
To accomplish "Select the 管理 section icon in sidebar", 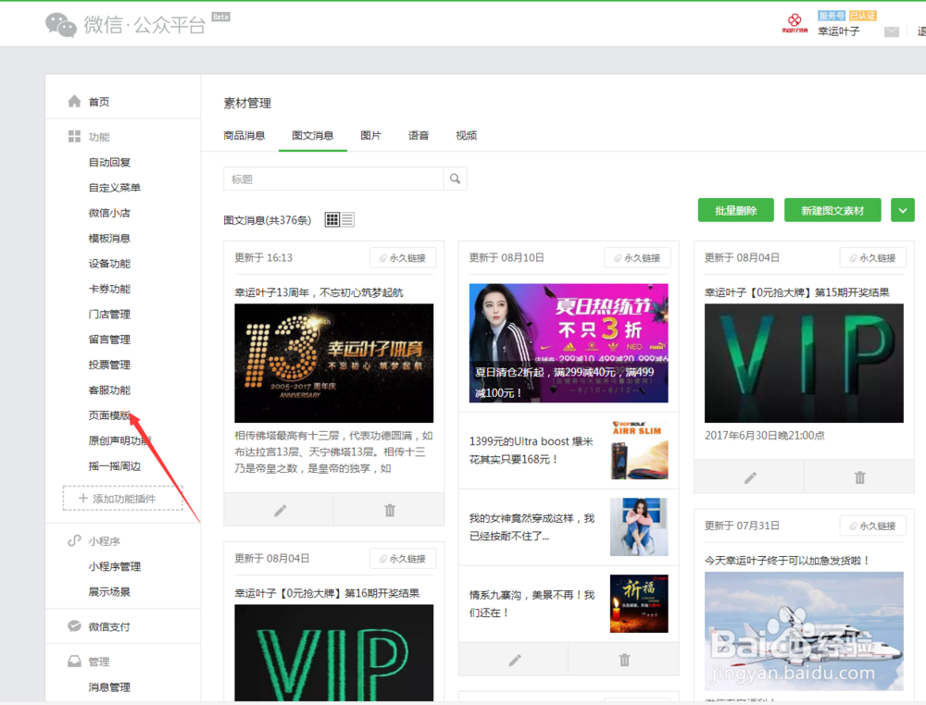I will click(77, 661).
